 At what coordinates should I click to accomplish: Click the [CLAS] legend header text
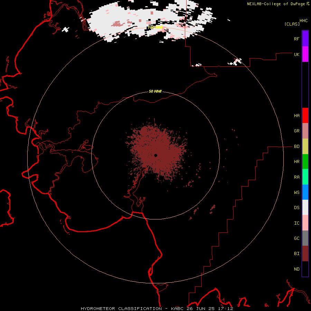292,24
